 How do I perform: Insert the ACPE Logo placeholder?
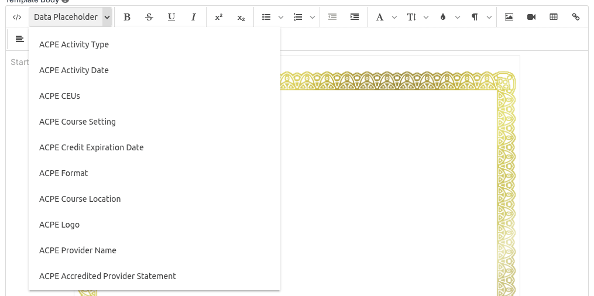click(154, 225)
